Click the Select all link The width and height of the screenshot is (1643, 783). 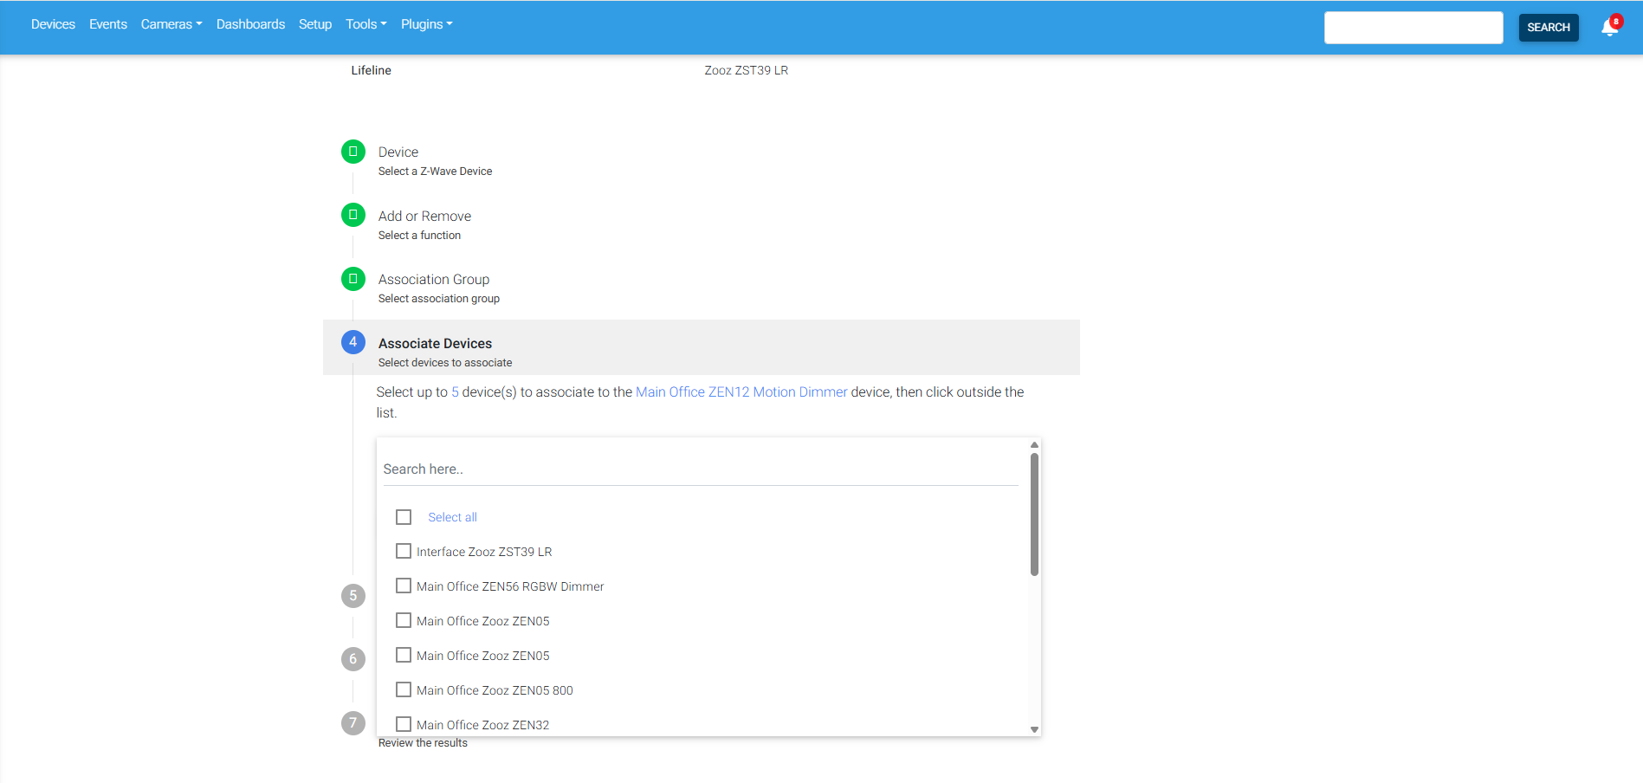(x=452, y=517)
